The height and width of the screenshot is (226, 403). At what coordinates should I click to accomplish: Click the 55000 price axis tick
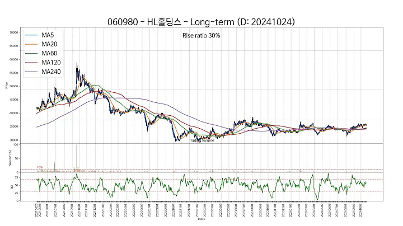coord(14,73)
